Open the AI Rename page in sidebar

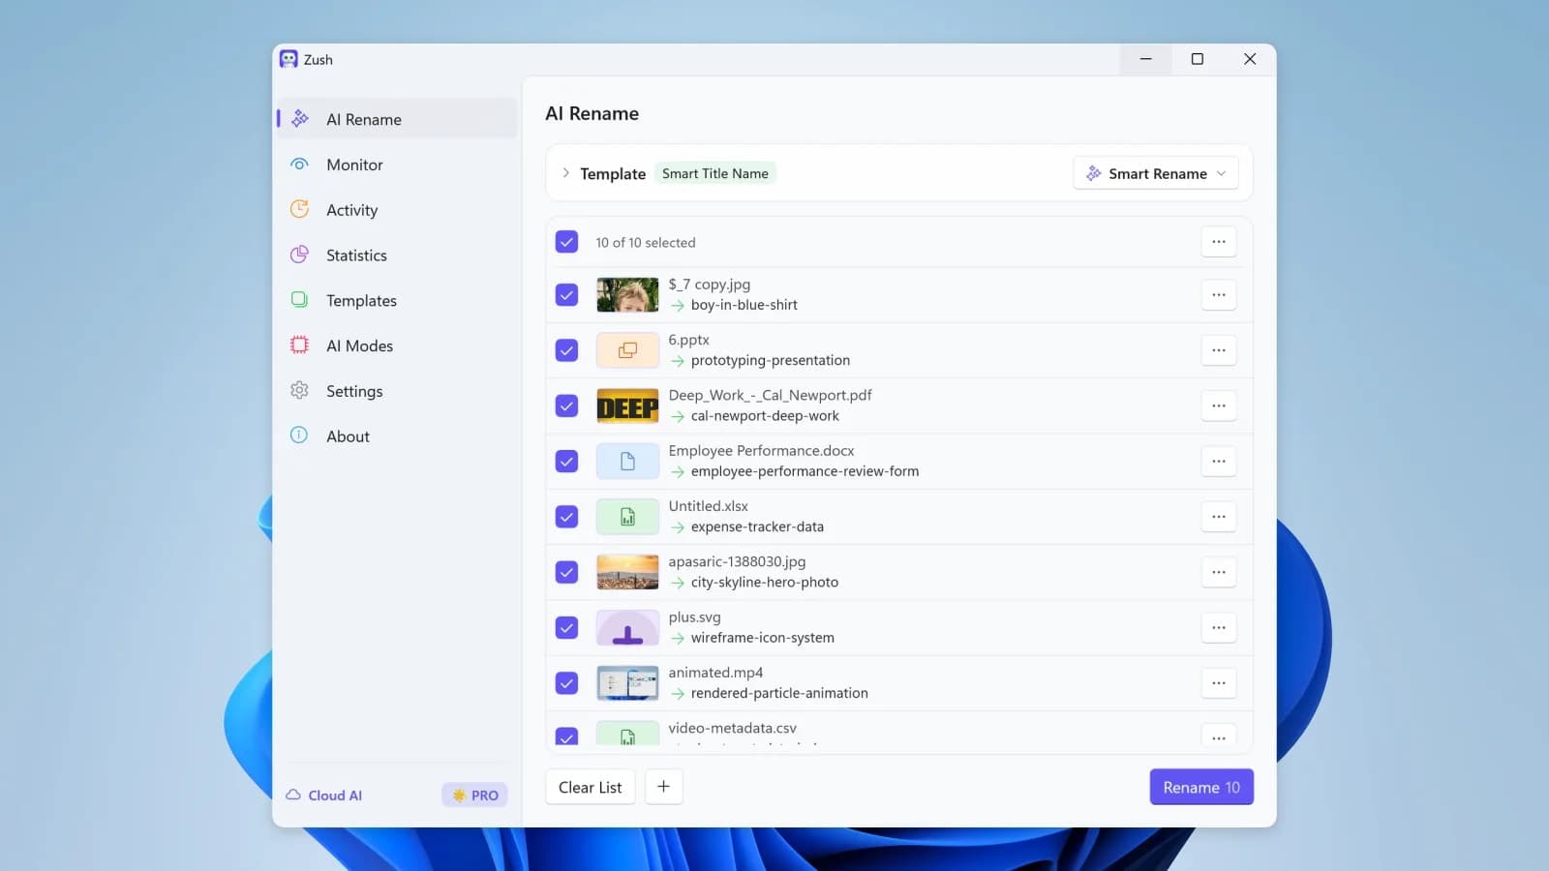[x=397, y=119]
